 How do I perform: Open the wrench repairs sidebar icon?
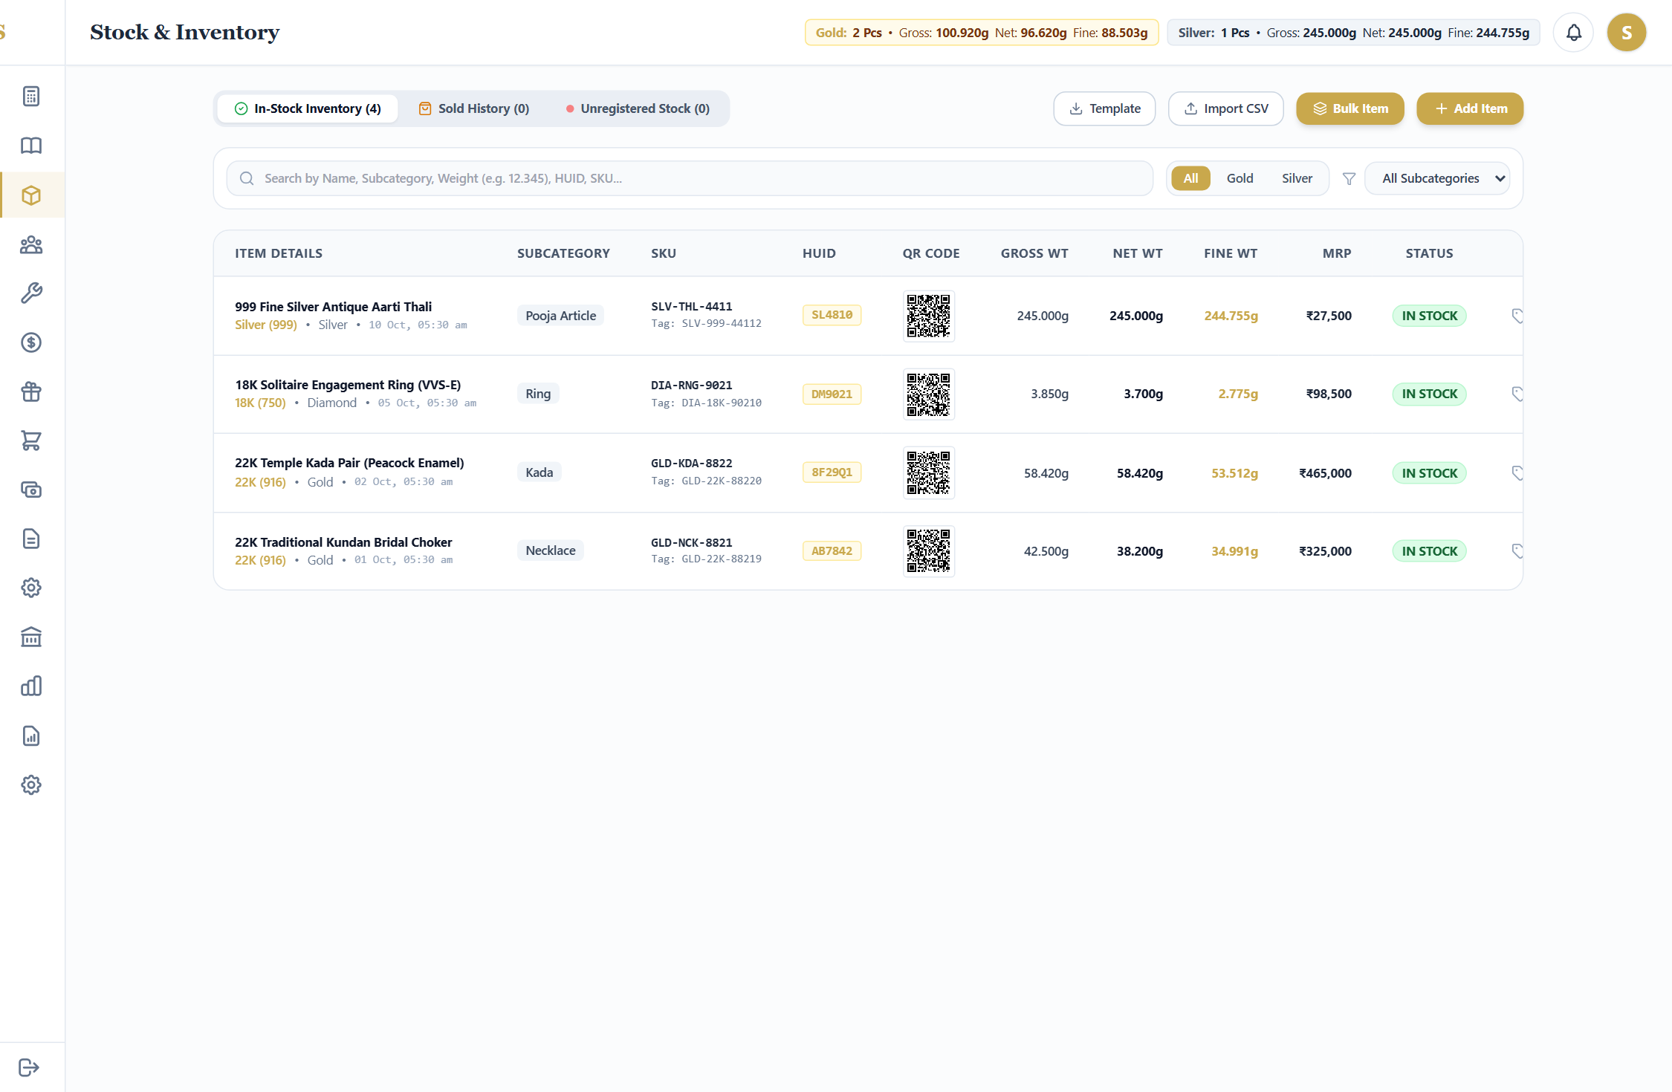(31, 293)
